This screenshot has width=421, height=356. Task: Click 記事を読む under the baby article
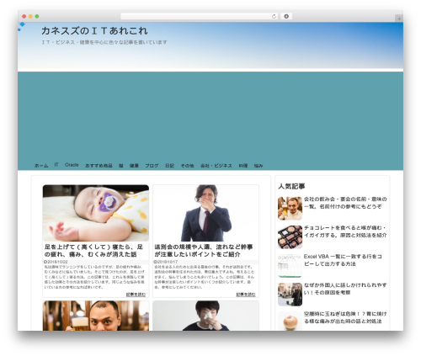pyautogui.click(x=136, y=295)
